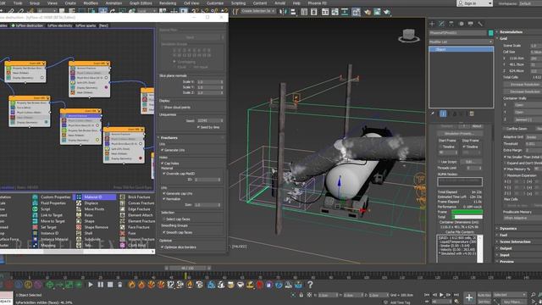Pick the Script operator icon

pyautogui.click(x=35, y=209)
